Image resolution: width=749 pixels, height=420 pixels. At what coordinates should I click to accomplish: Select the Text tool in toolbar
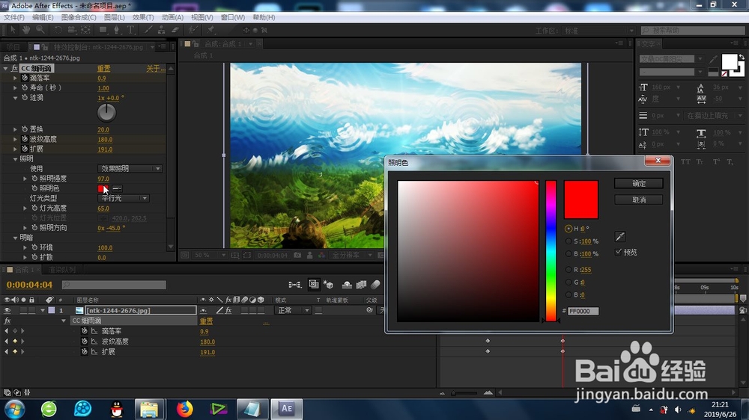[130, 30]
